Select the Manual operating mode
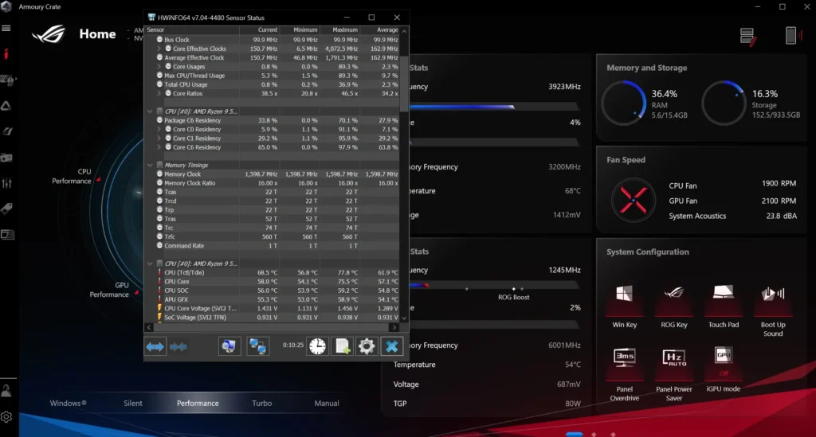The height and width of the screenshot is (437, 816). pyautogui.click(x=327, y=404)
